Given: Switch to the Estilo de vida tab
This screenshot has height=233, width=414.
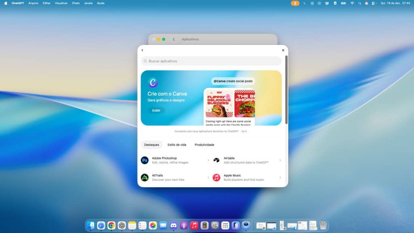Looking at the screenshot, I should (177, 145).
